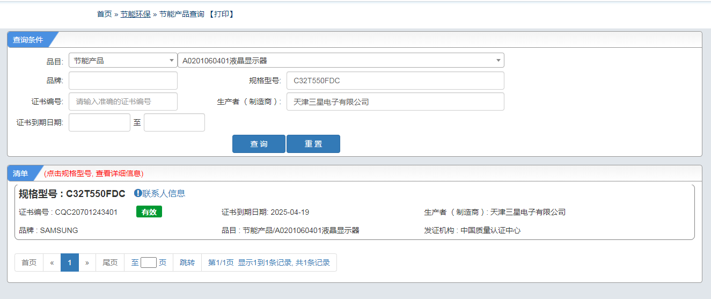The height and width of the screenshot is (299, 711).
Task: Click the 规格型号 field containing C32T550FDC
Action: [395, 81]
